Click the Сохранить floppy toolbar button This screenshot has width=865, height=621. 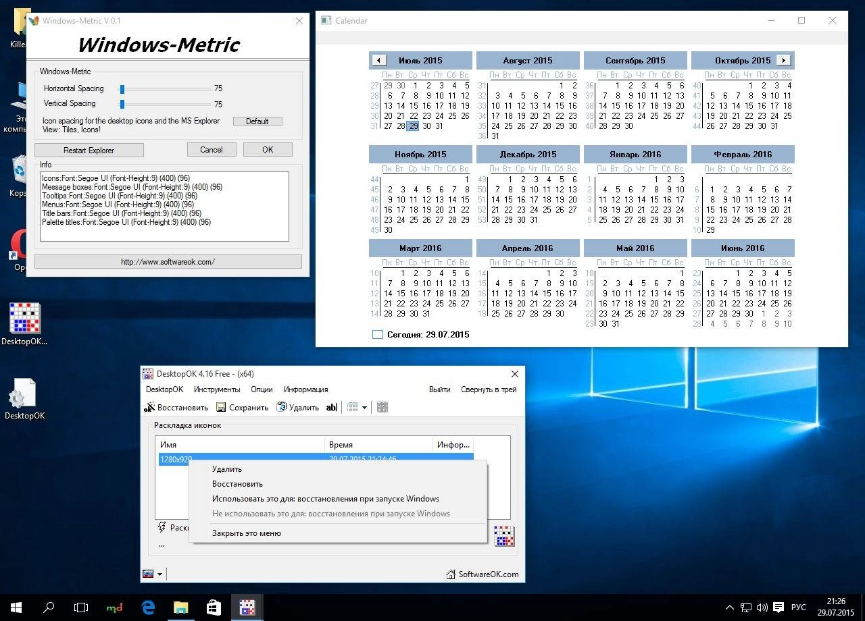(242, 408)
